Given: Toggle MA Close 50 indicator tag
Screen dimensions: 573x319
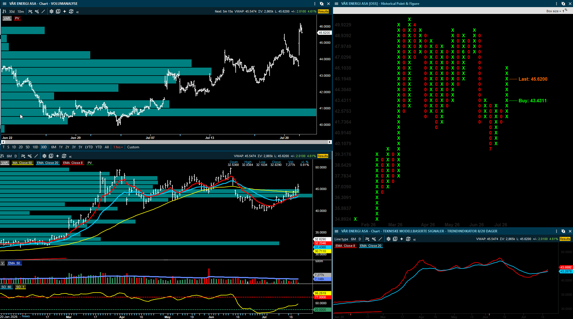Looking at the screenshot, I should [x=22, y=163].
